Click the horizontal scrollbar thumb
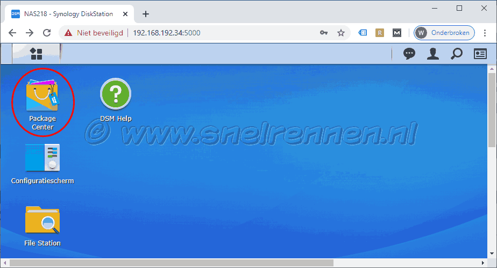Image resolution: width=497 pixels, height=268 pixels. coord(172,263)
